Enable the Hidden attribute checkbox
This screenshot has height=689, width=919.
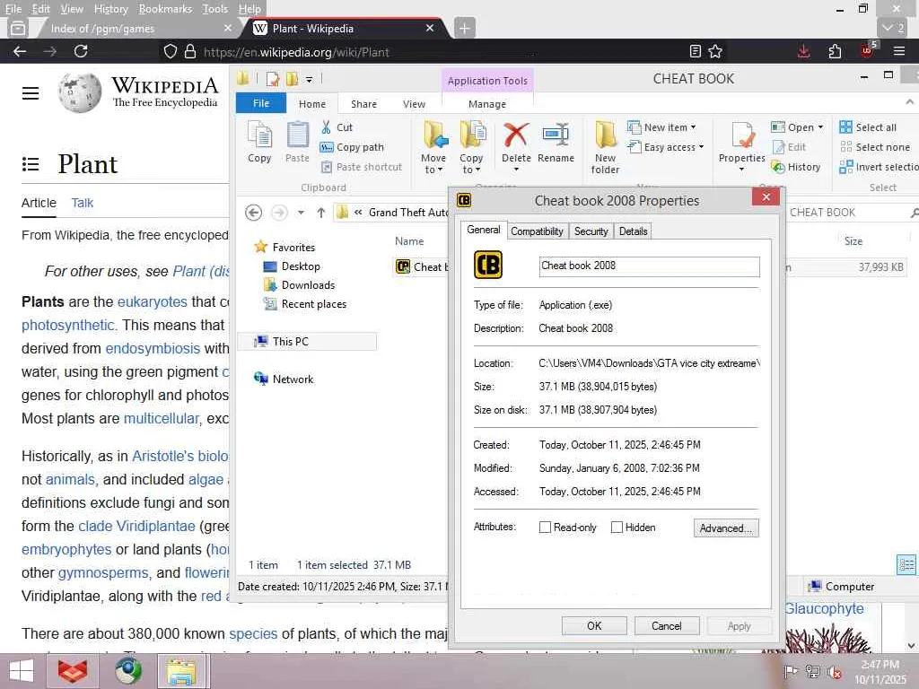(617, 528)
